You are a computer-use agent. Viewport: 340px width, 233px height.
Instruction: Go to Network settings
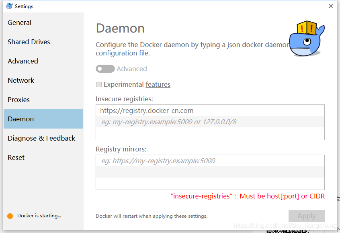pyautogui.click(x=43, y=80)
